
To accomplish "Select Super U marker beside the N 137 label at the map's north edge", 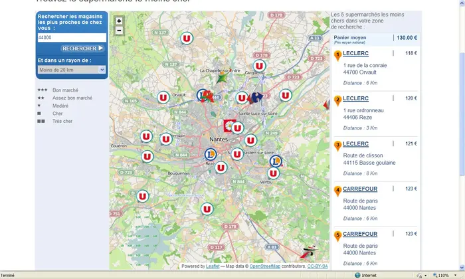I will (187, 39).
